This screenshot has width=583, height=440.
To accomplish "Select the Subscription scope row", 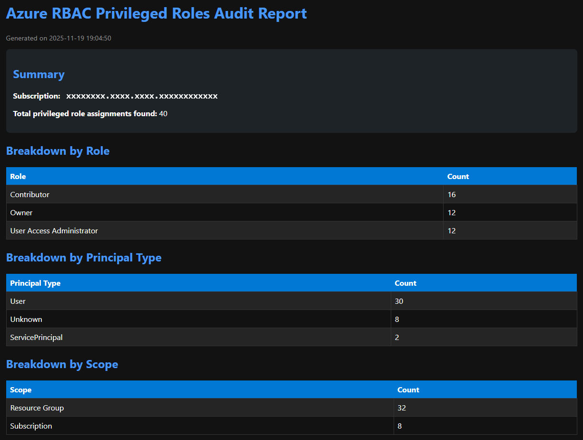I will (31, 426).
